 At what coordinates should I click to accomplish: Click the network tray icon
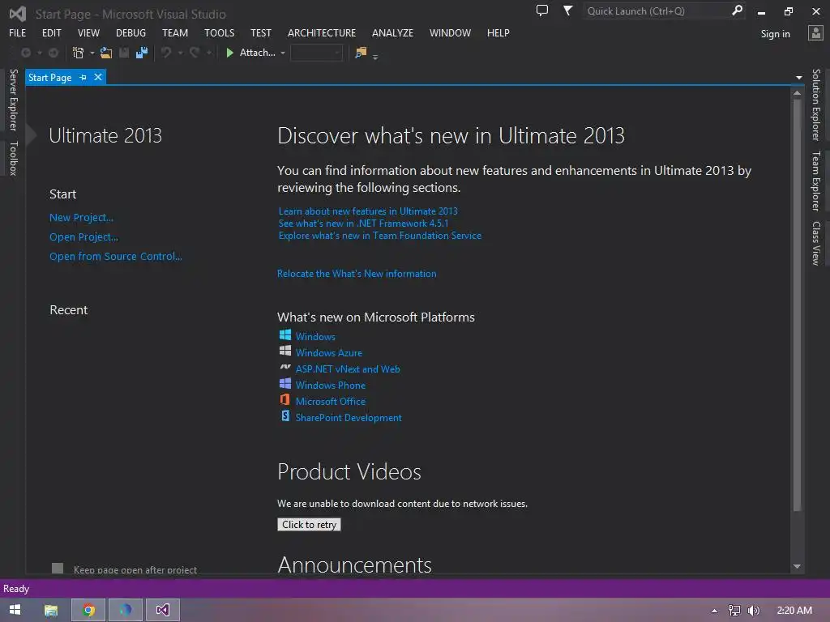pos(734,611)
